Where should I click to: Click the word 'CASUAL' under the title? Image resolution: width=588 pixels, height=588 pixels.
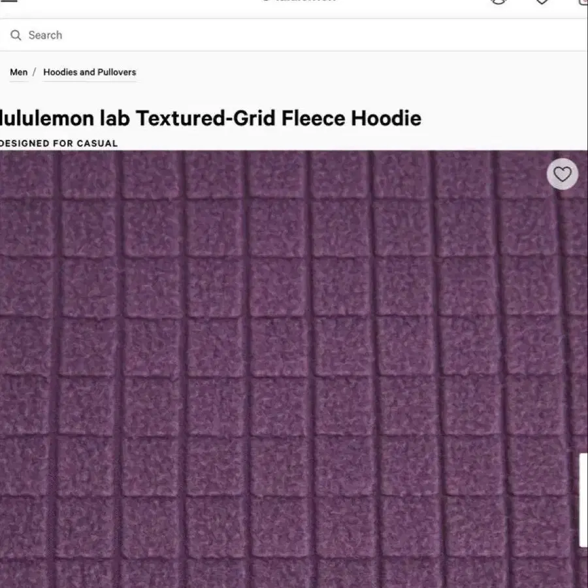pos(97,143)
